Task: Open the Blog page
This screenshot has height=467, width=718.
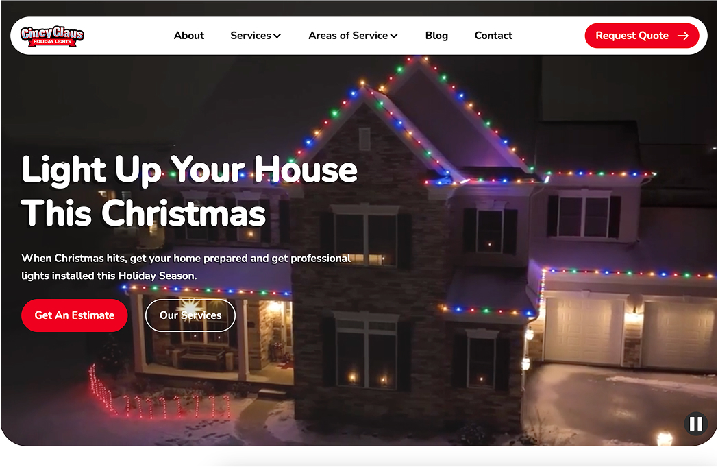Action: 436,36
